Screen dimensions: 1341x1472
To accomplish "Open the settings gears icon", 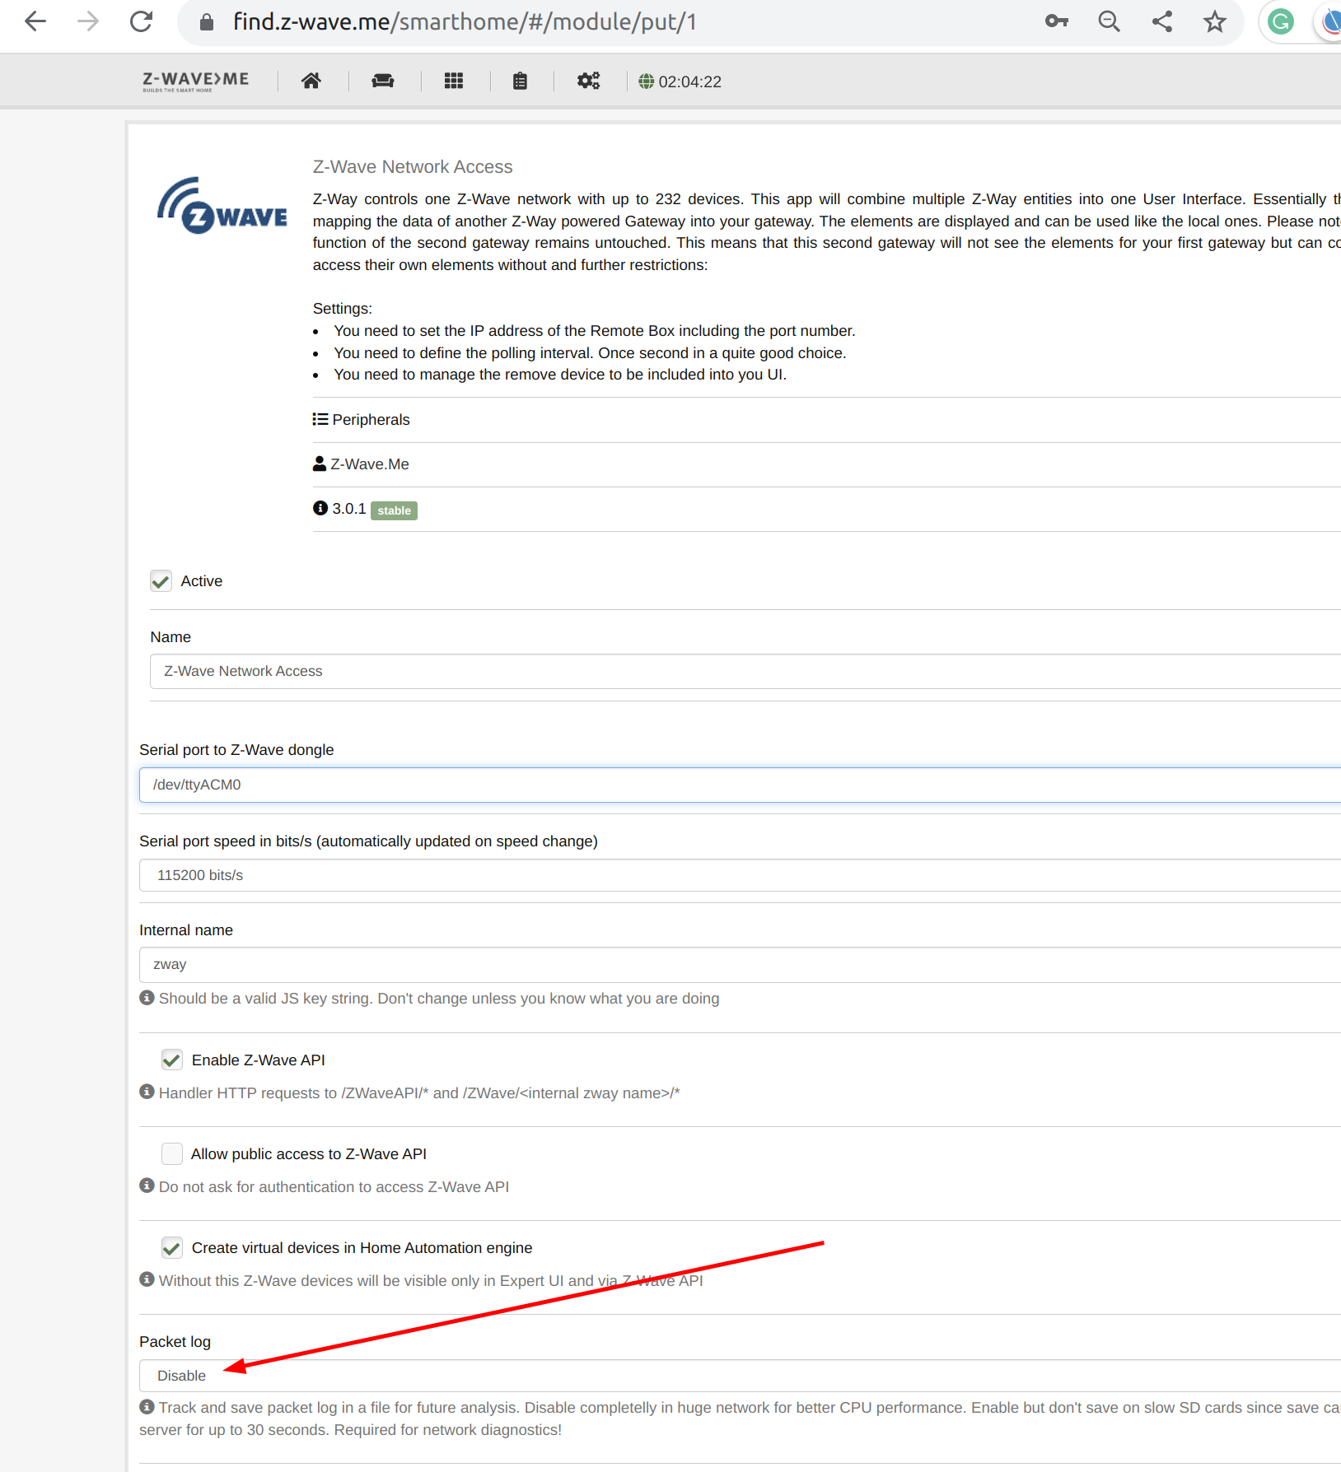I will point(588,81).
